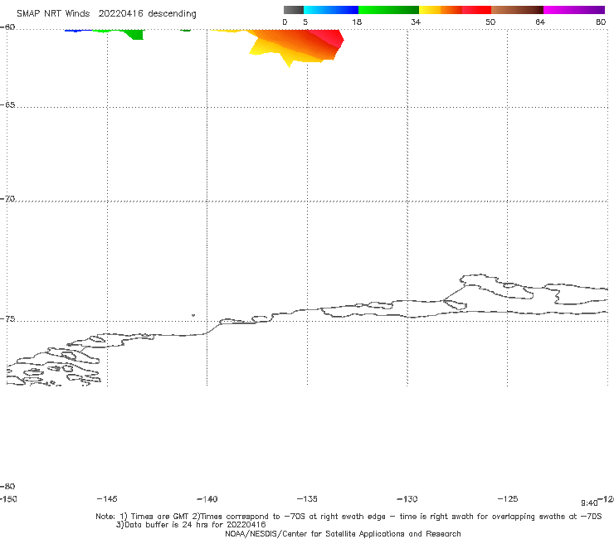Click the color bar label '64'
This screenshot has height=539, width=614.
pos(540,22)
